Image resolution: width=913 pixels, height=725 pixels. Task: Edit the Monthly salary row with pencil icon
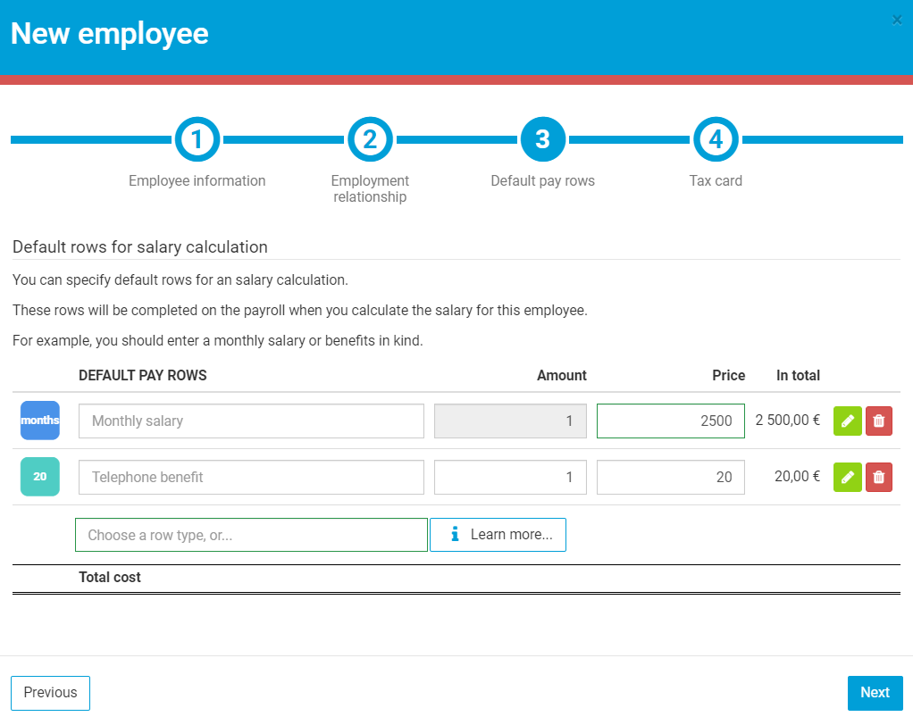click(847, 421)
